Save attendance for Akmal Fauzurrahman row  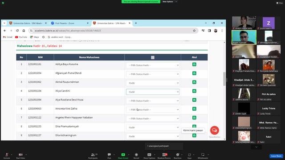(x=194, y=82)
